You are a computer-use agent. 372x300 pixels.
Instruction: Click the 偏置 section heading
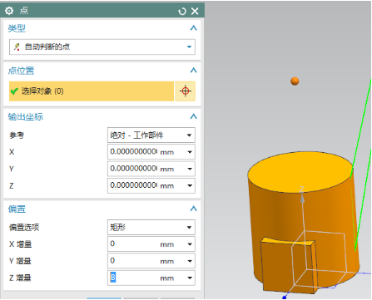pos(17,209)
